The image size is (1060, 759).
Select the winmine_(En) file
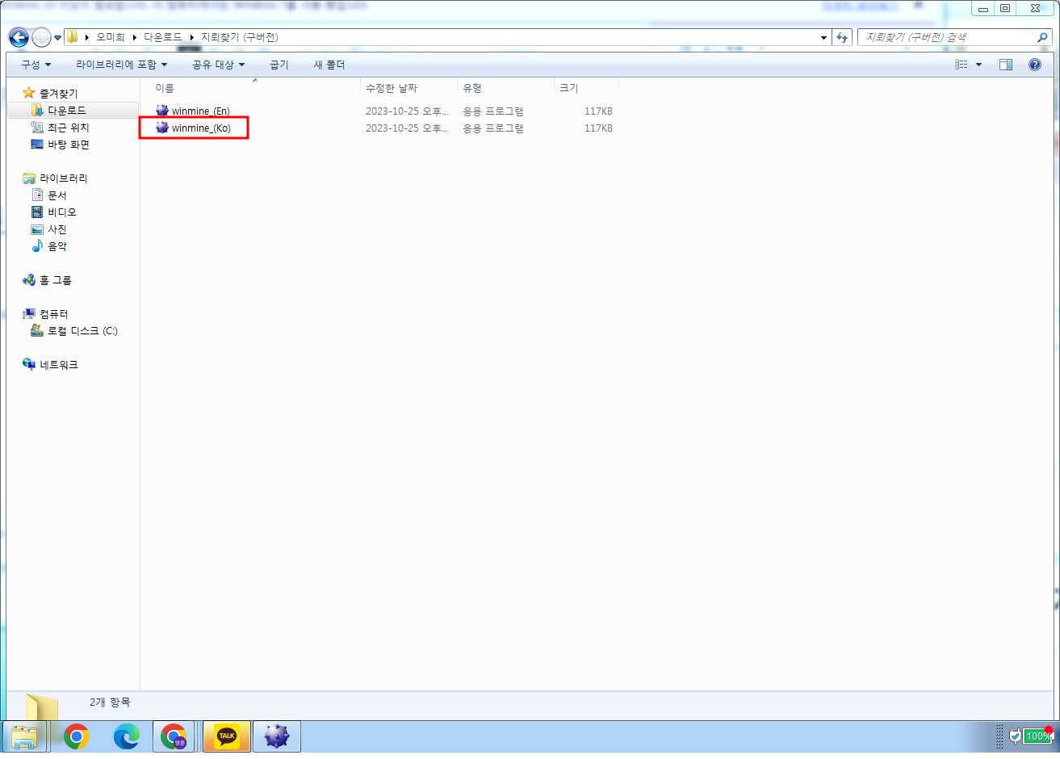coord(201,111)
